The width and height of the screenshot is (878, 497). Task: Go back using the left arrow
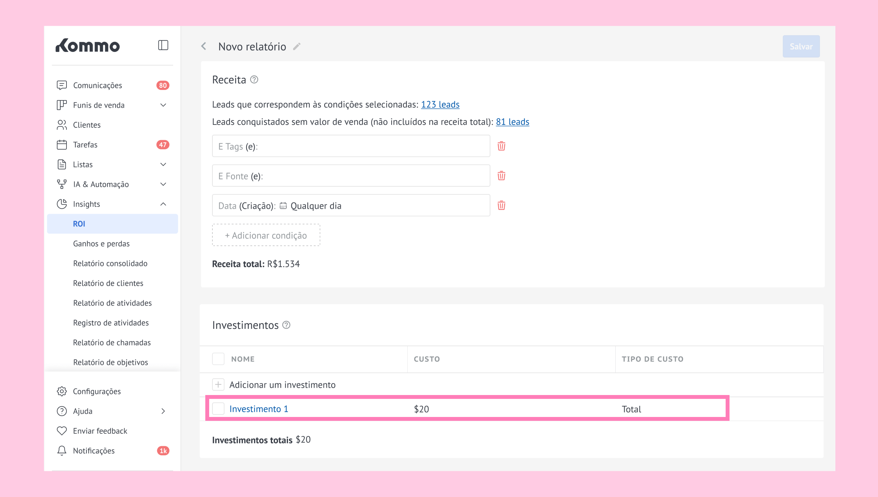pyautogui.click(x=204, y=46)
